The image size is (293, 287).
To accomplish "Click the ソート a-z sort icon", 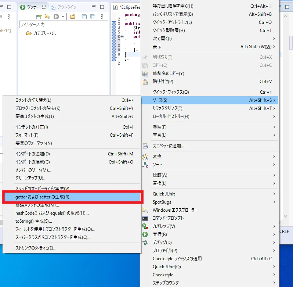I will pos(145,165).
